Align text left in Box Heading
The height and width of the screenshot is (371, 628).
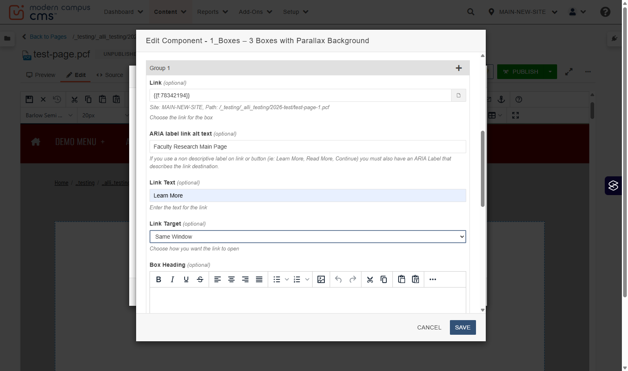tap(218, 279)
